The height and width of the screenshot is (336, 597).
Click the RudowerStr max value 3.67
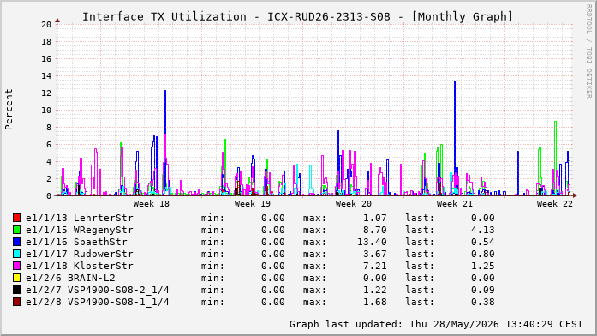tap(374, 254)
